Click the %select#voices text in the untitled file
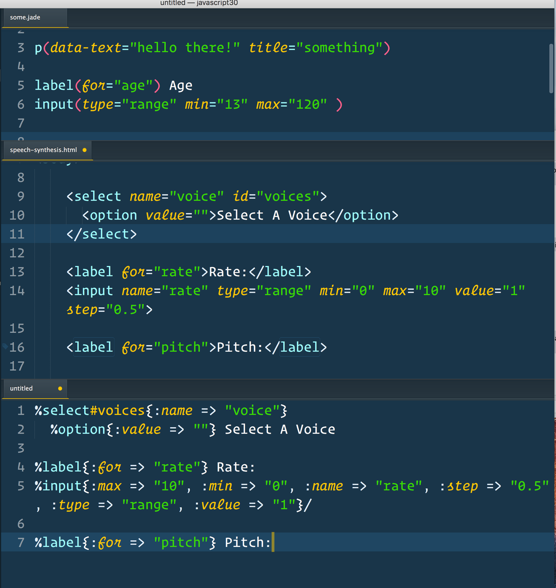 (x=90, y=411)
